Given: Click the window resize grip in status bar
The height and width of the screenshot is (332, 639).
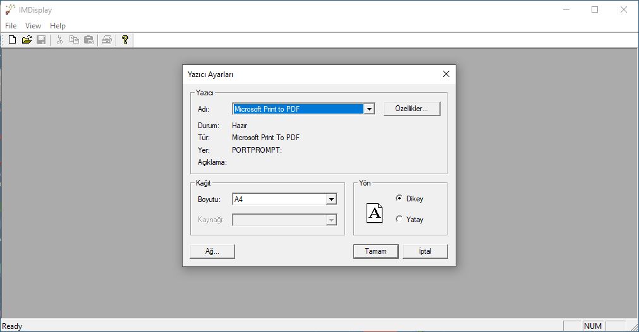Looking at the screenshot, I should coord(634,327).
